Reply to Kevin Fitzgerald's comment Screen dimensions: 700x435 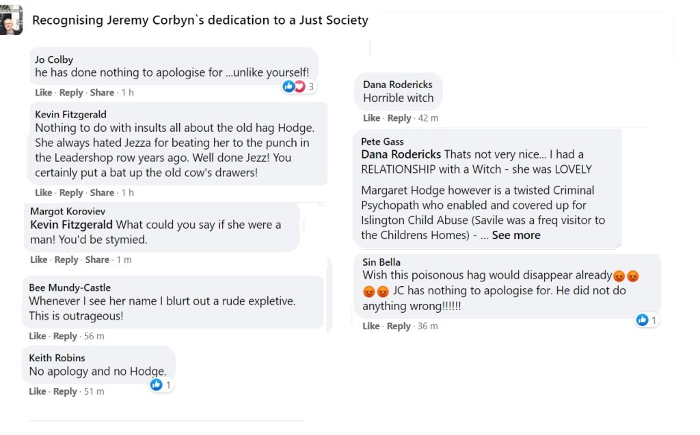(71, 193)
